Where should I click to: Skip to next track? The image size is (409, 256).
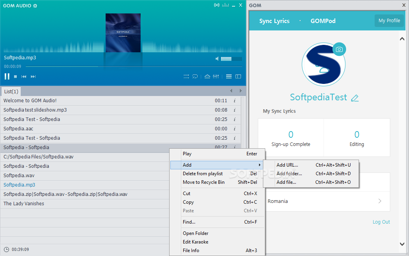click(x=33, y=76)
